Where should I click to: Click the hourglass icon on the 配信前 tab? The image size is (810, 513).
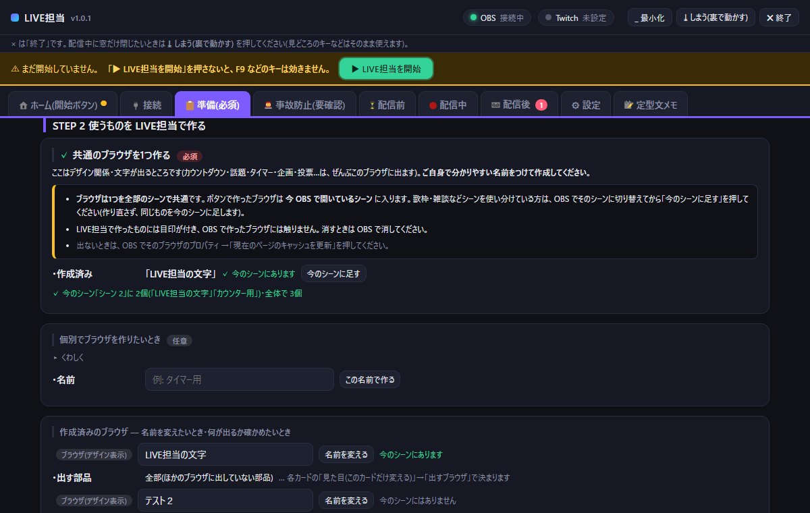371,105
